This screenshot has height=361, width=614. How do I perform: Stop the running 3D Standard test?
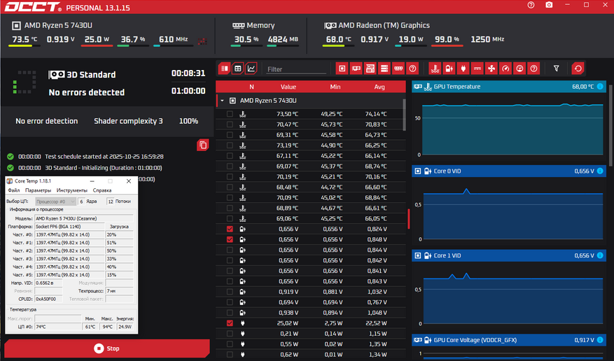(106, 348)
